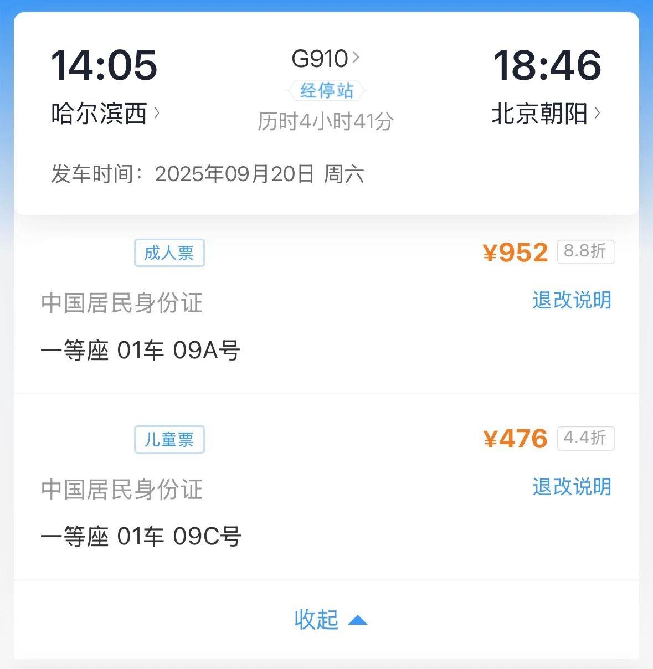Image resolution: width=653 pixels, height=669 pixels.
Task: Open departure station 哈尔滨西
Action: pos(99,114)
